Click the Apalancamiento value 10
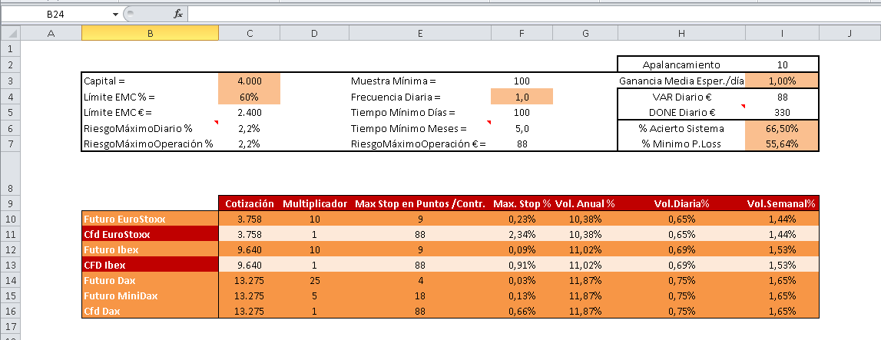881x340 pixels. (782, 64)
